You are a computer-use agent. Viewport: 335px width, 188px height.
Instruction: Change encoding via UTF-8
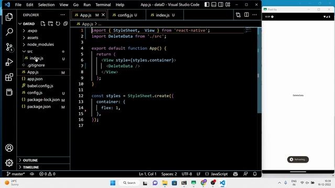187,174
